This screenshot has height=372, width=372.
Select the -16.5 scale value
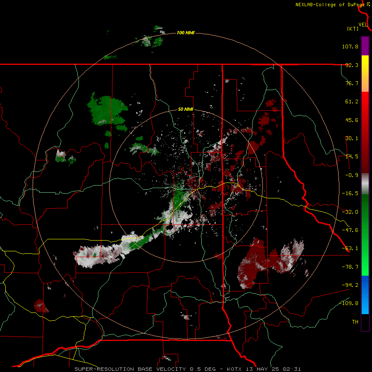point(350,193)
